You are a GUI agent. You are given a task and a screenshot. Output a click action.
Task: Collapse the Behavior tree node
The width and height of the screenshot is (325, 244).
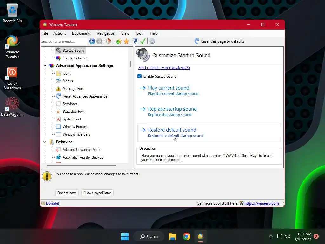click(x=45, y=142)
